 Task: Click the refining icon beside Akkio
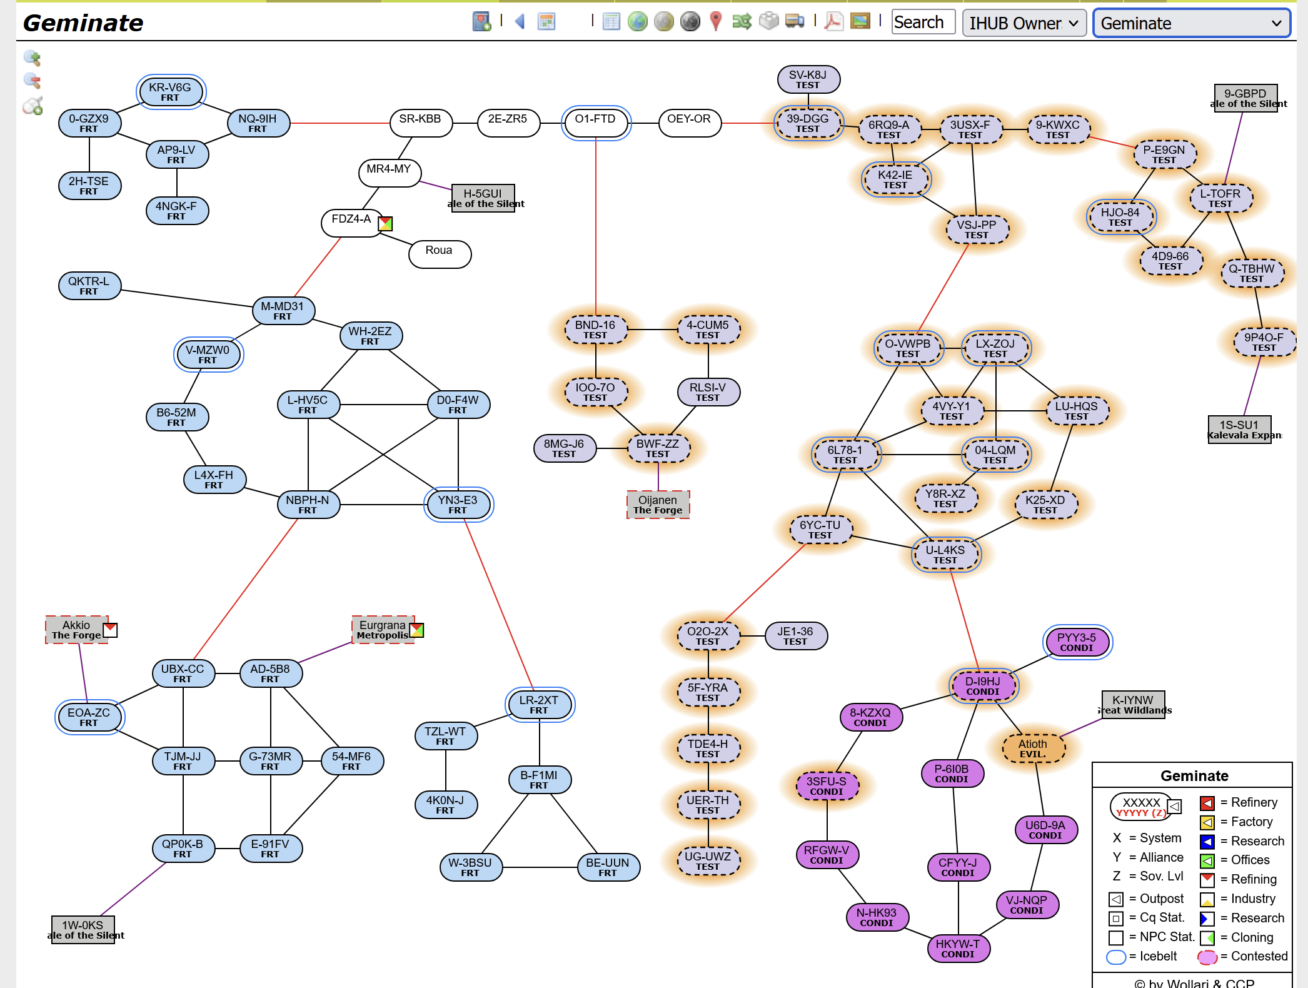click(110, 630)
